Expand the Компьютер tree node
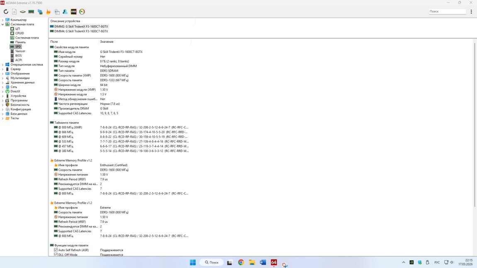 point(2,20)
